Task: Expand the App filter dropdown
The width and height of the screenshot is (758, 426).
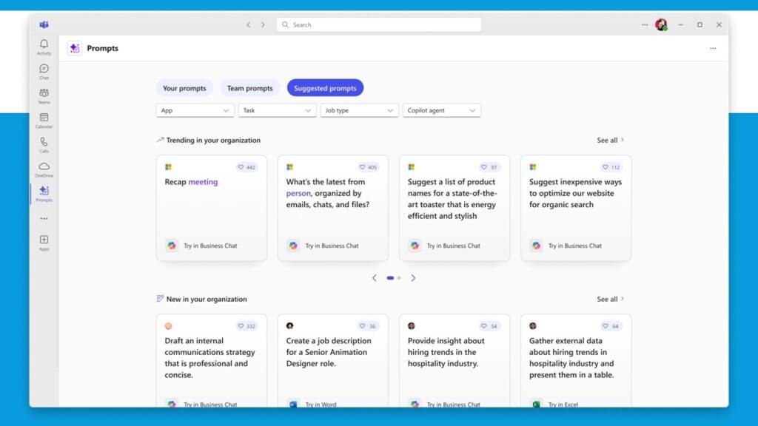Action: click(195, 110)
